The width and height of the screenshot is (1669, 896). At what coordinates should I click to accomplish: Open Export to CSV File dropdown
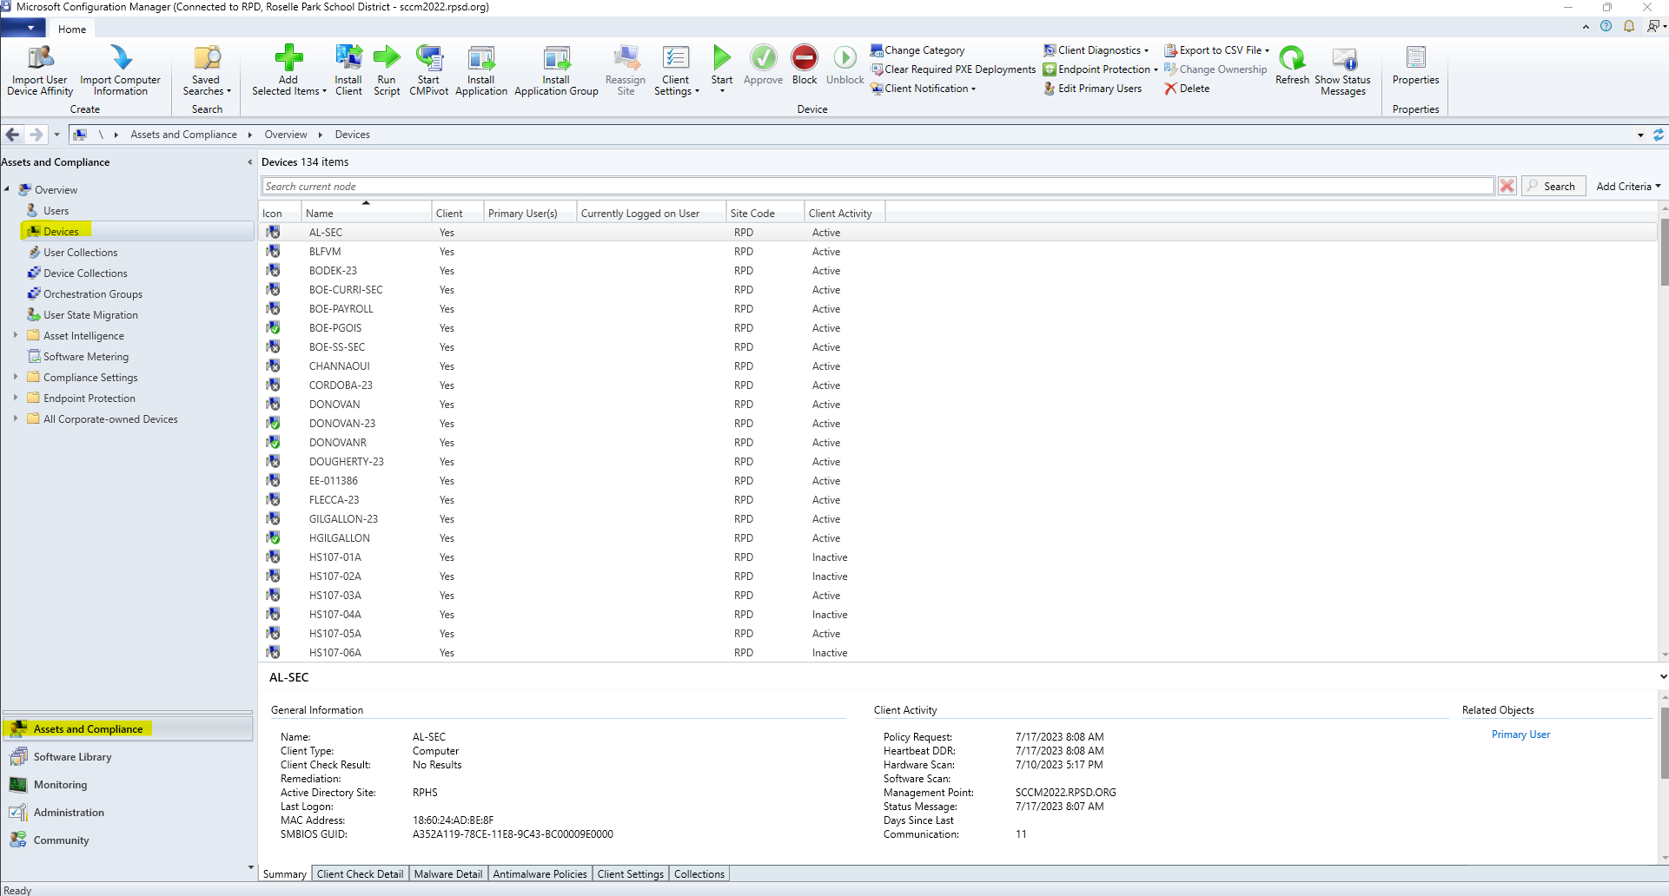click(1216, 50)
